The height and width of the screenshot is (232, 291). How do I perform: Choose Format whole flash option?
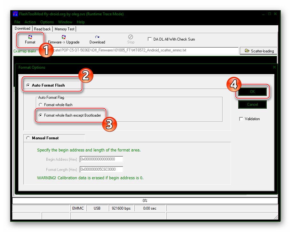[40, 105]
